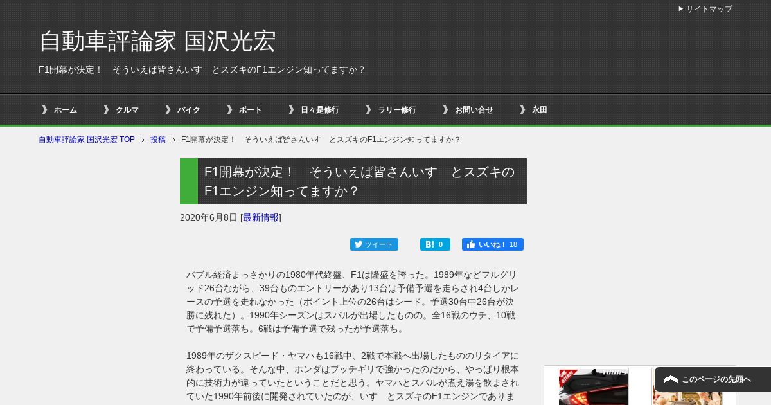Click the Hatena bookmark B! button
Viewport: 771px width, 405px height.
(x=435, y=244)
